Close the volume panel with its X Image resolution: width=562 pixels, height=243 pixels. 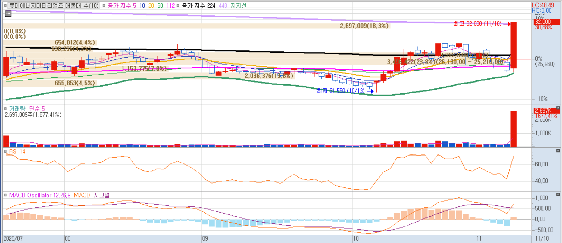coord(558,108)
